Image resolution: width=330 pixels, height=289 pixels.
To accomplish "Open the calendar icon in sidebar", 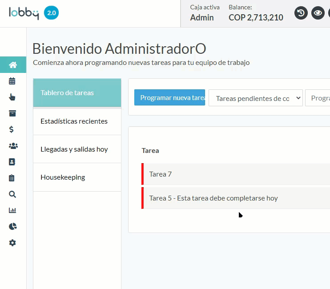I will (12, 81).
